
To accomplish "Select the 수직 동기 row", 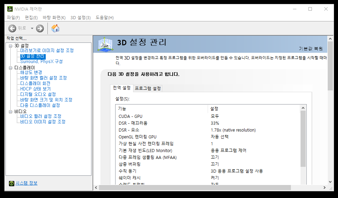I will pos(208,171).
